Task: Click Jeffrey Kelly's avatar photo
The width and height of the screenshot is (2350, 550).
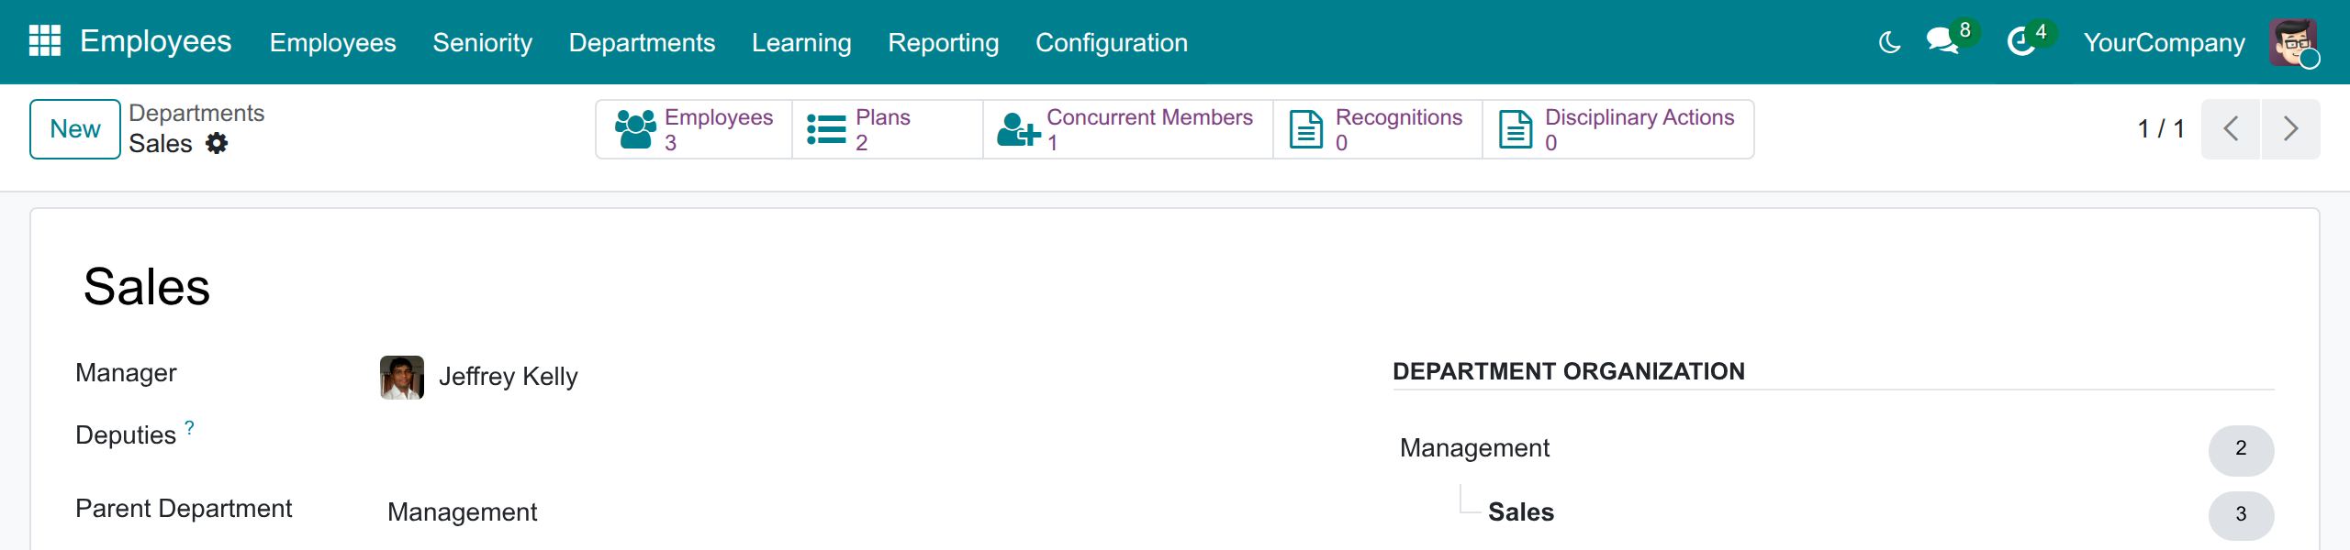Action: coord(402,377)
